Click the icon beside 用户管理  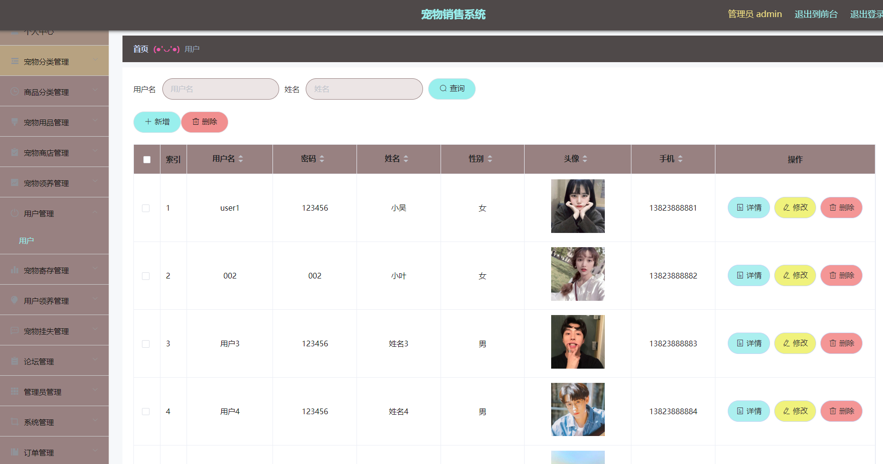[x=15, y=213]
